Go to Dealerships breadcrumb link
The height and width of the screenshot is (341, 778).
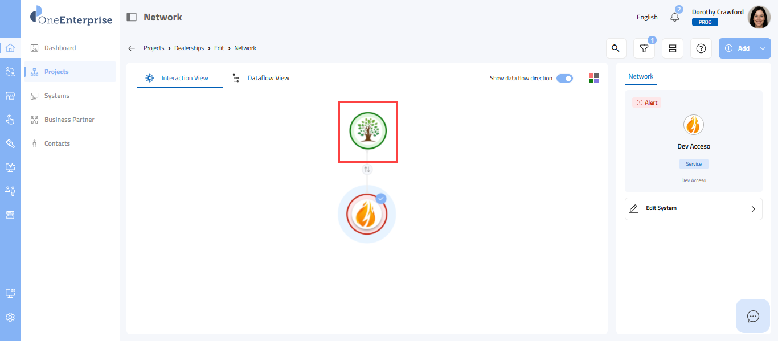(189, 48)
